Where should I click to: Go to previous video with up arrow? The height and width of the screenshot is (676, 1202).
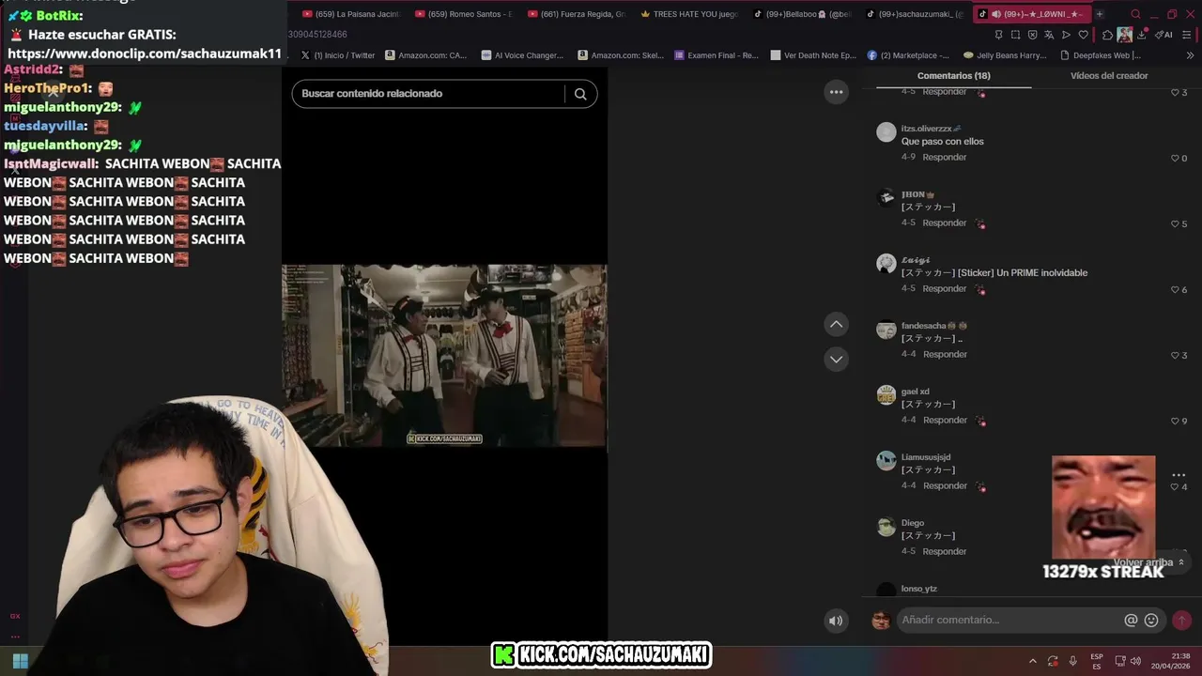coord(836,324)
